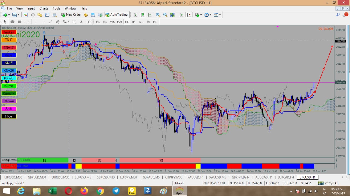
Task: Select the text label T tool
Action: point(88,22)
